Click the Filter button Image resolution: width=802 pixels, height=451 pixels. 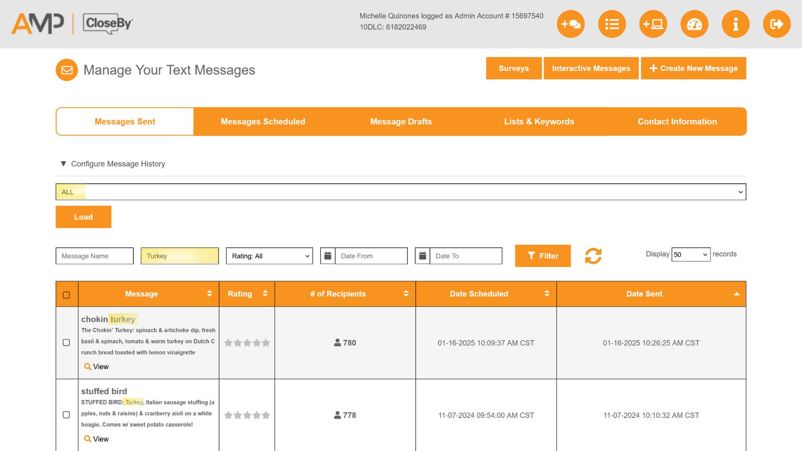(x=543, y=256)
